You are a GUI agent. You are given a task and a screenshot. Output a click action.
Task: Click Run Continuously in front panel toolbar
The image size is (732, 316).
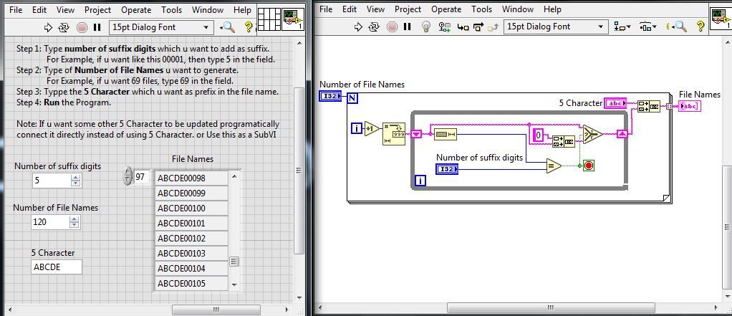pyautogui.click(x=64, y=27)
